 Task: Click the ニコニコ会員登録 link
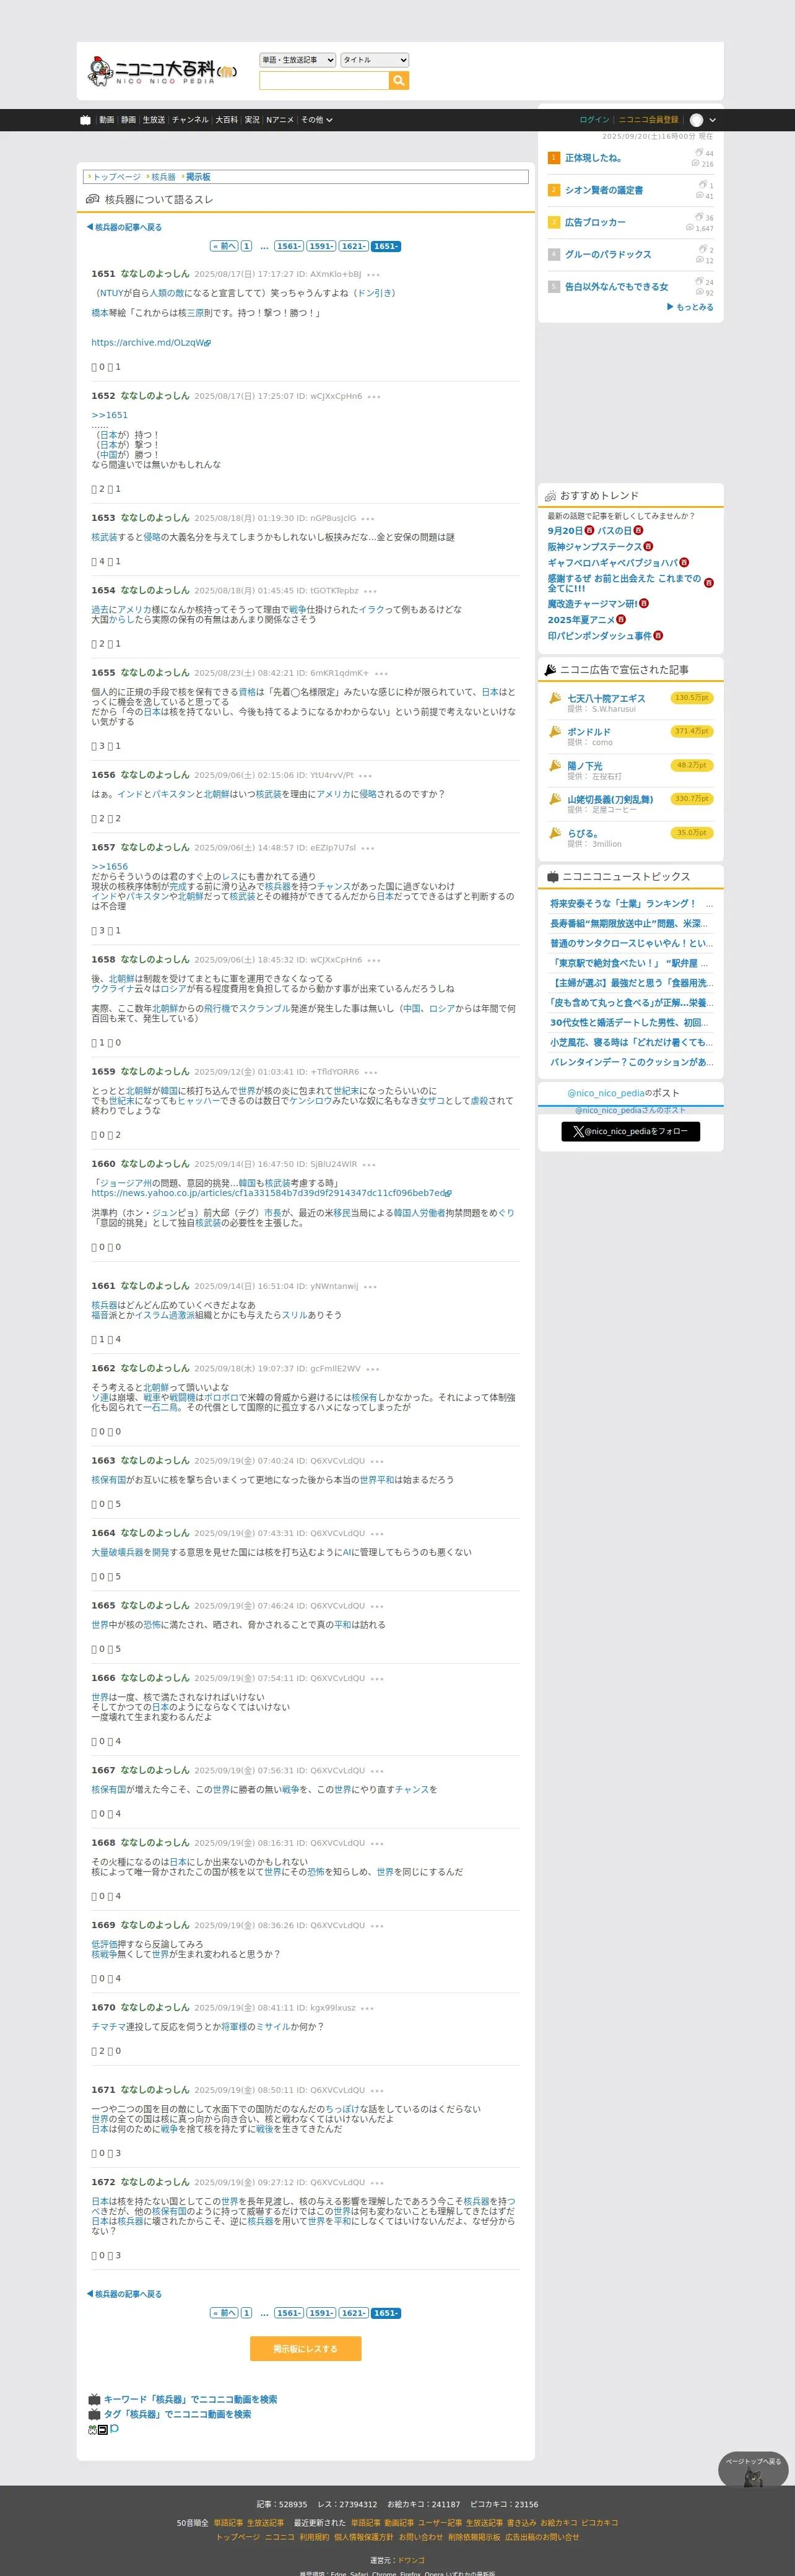pos(648,120)
